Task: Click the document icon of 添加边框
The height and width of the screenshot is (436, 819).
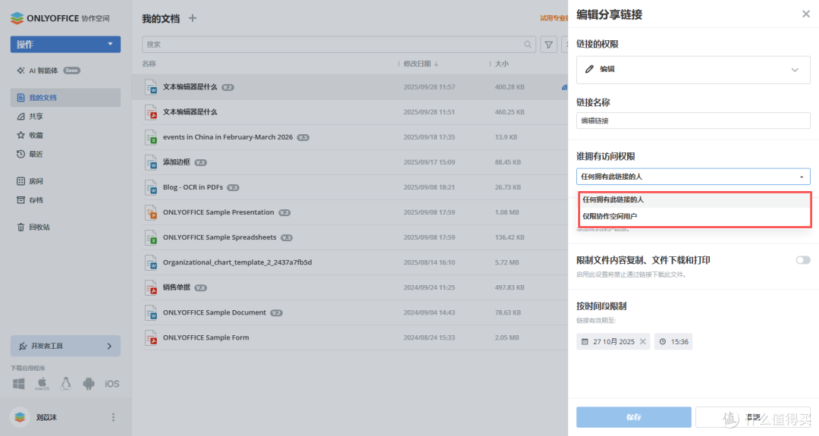Action: click(151, 162)
